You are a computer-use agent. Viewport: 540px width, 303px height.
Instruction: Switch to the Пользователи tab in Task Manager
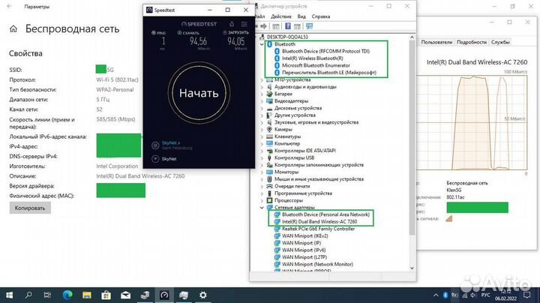436,42
